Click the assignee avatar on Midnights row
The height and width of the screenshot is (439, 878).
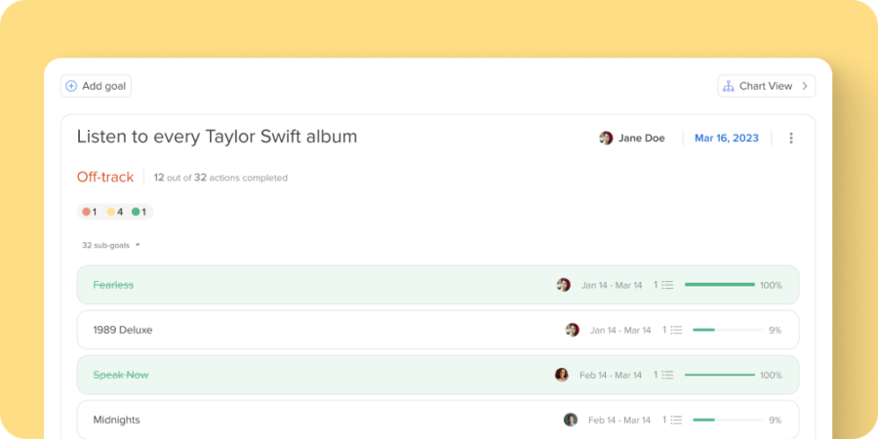tap(571, 419)
